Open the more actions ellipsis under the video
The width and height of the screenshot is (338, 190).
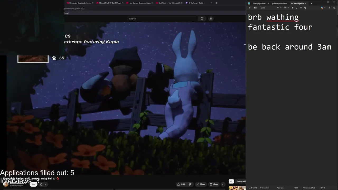(223, 184)
